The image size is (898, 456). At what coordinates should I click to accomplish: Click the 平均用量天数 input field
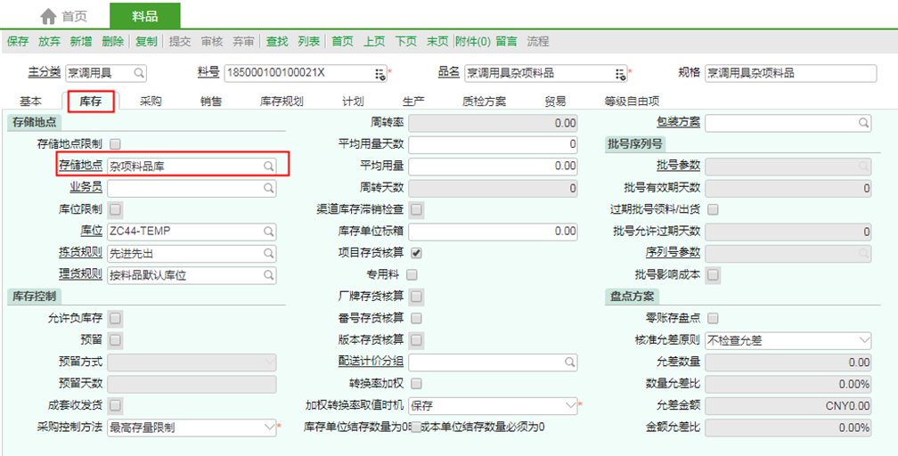(494, 144)
